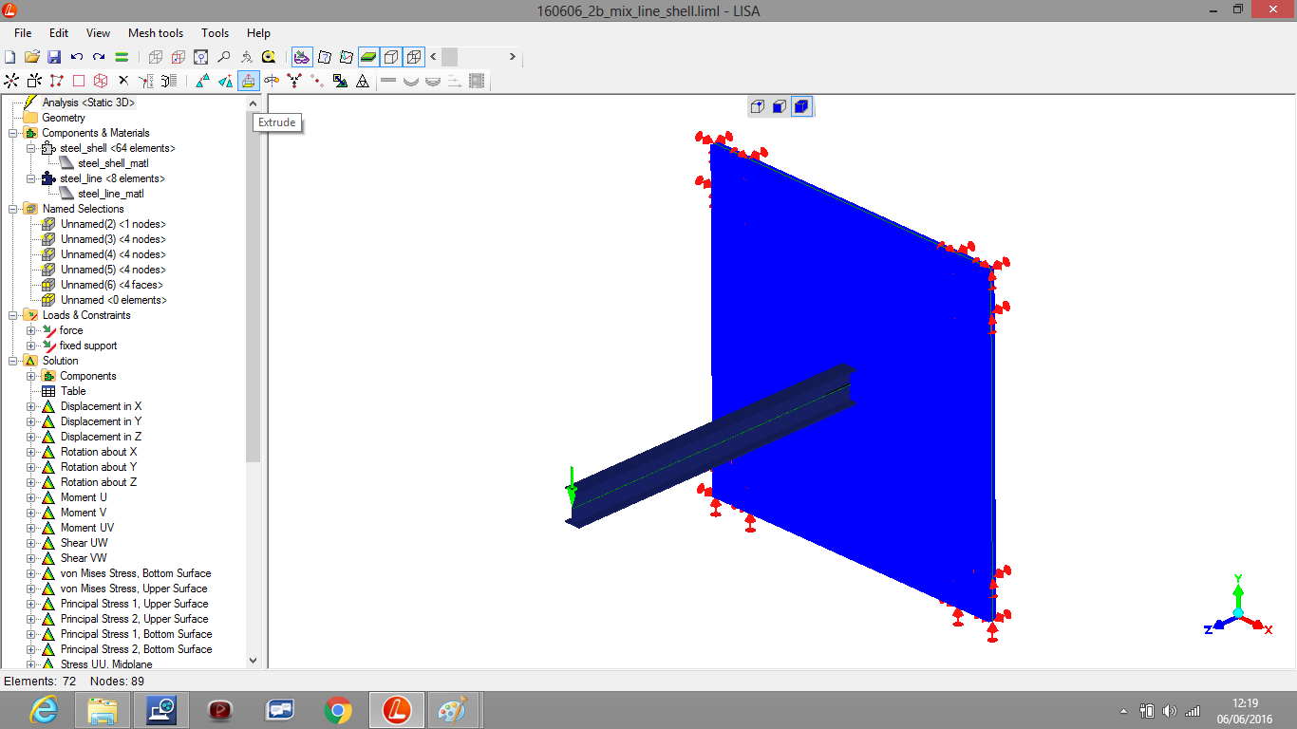The height and width of the screenshot is (729, 1297).
Task: Click the Undo arrow icon
Action: pyautogui.click(x=77, y=57)
